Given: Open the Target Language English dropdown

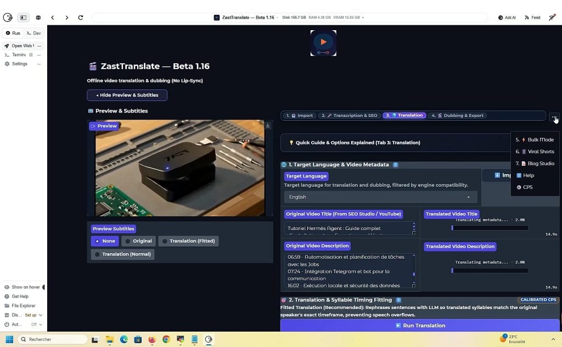Looking at the screenshot, I should pos(380,197).
